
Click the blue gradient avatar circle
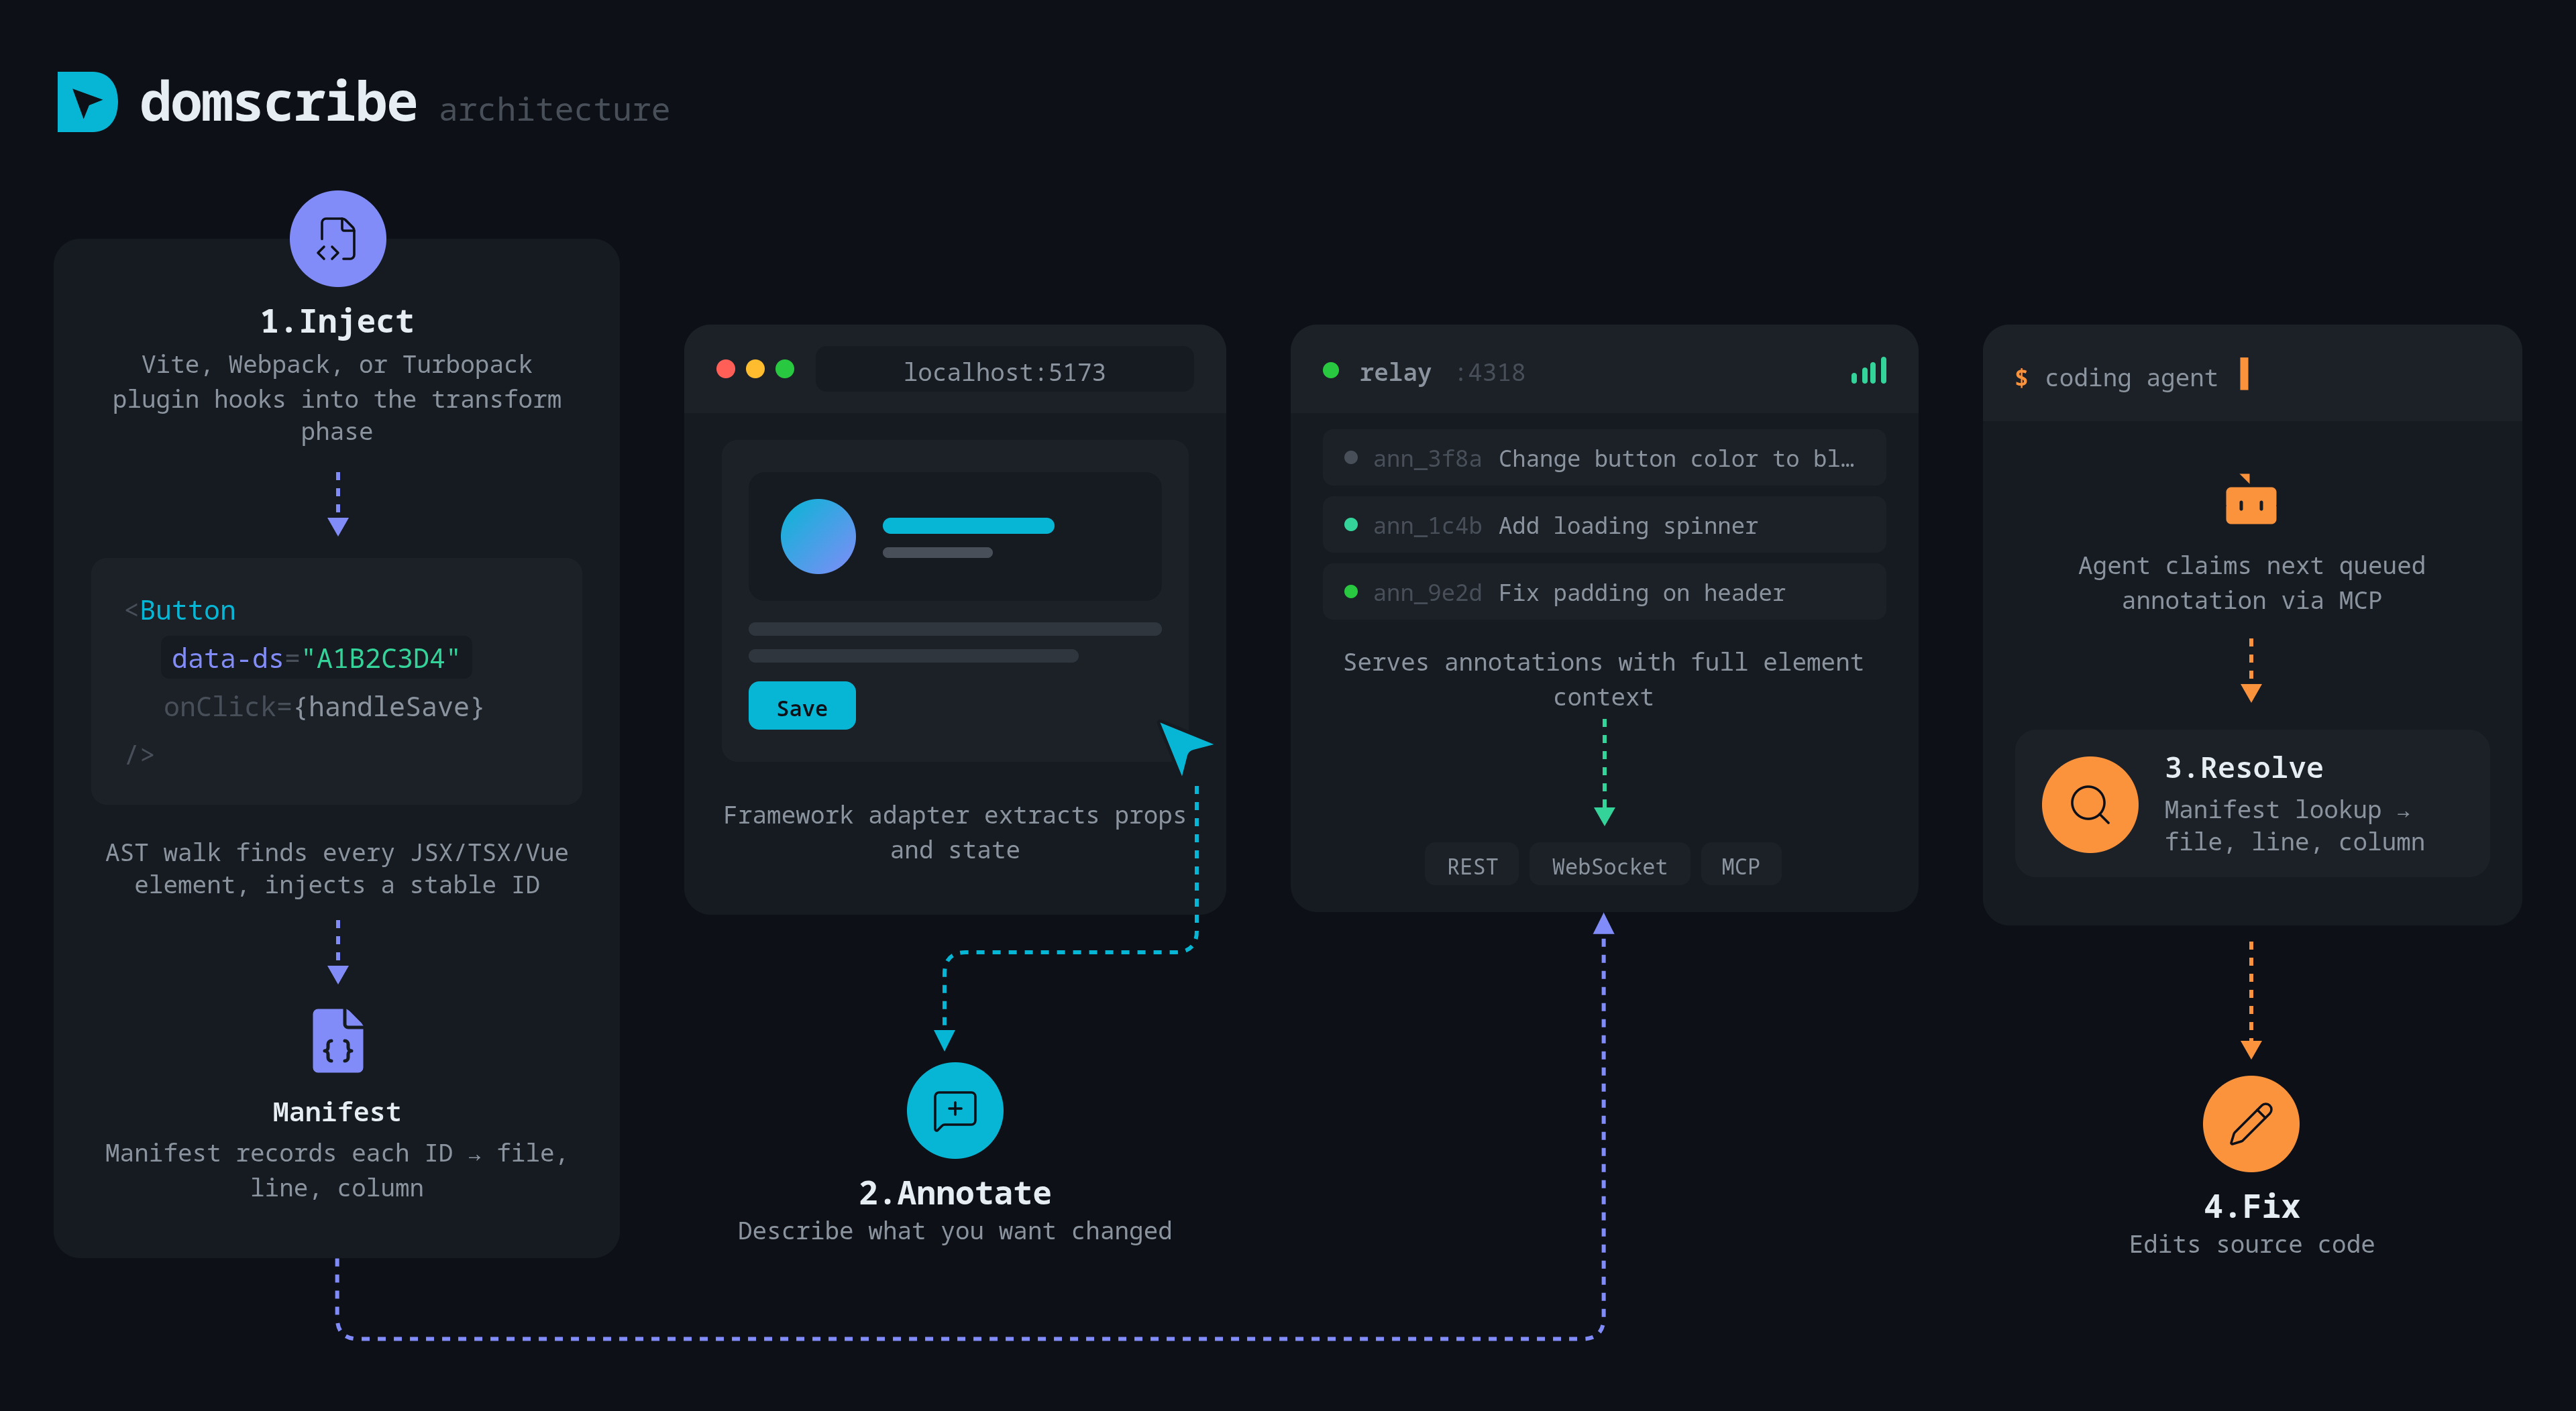coord(818,536)
